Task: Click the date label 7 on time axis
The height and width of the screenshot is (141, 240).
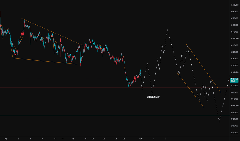Action: coord(166,139)
